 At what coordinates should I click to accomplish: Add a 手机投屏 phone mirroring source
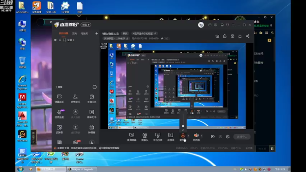click(x=158, y=137)
